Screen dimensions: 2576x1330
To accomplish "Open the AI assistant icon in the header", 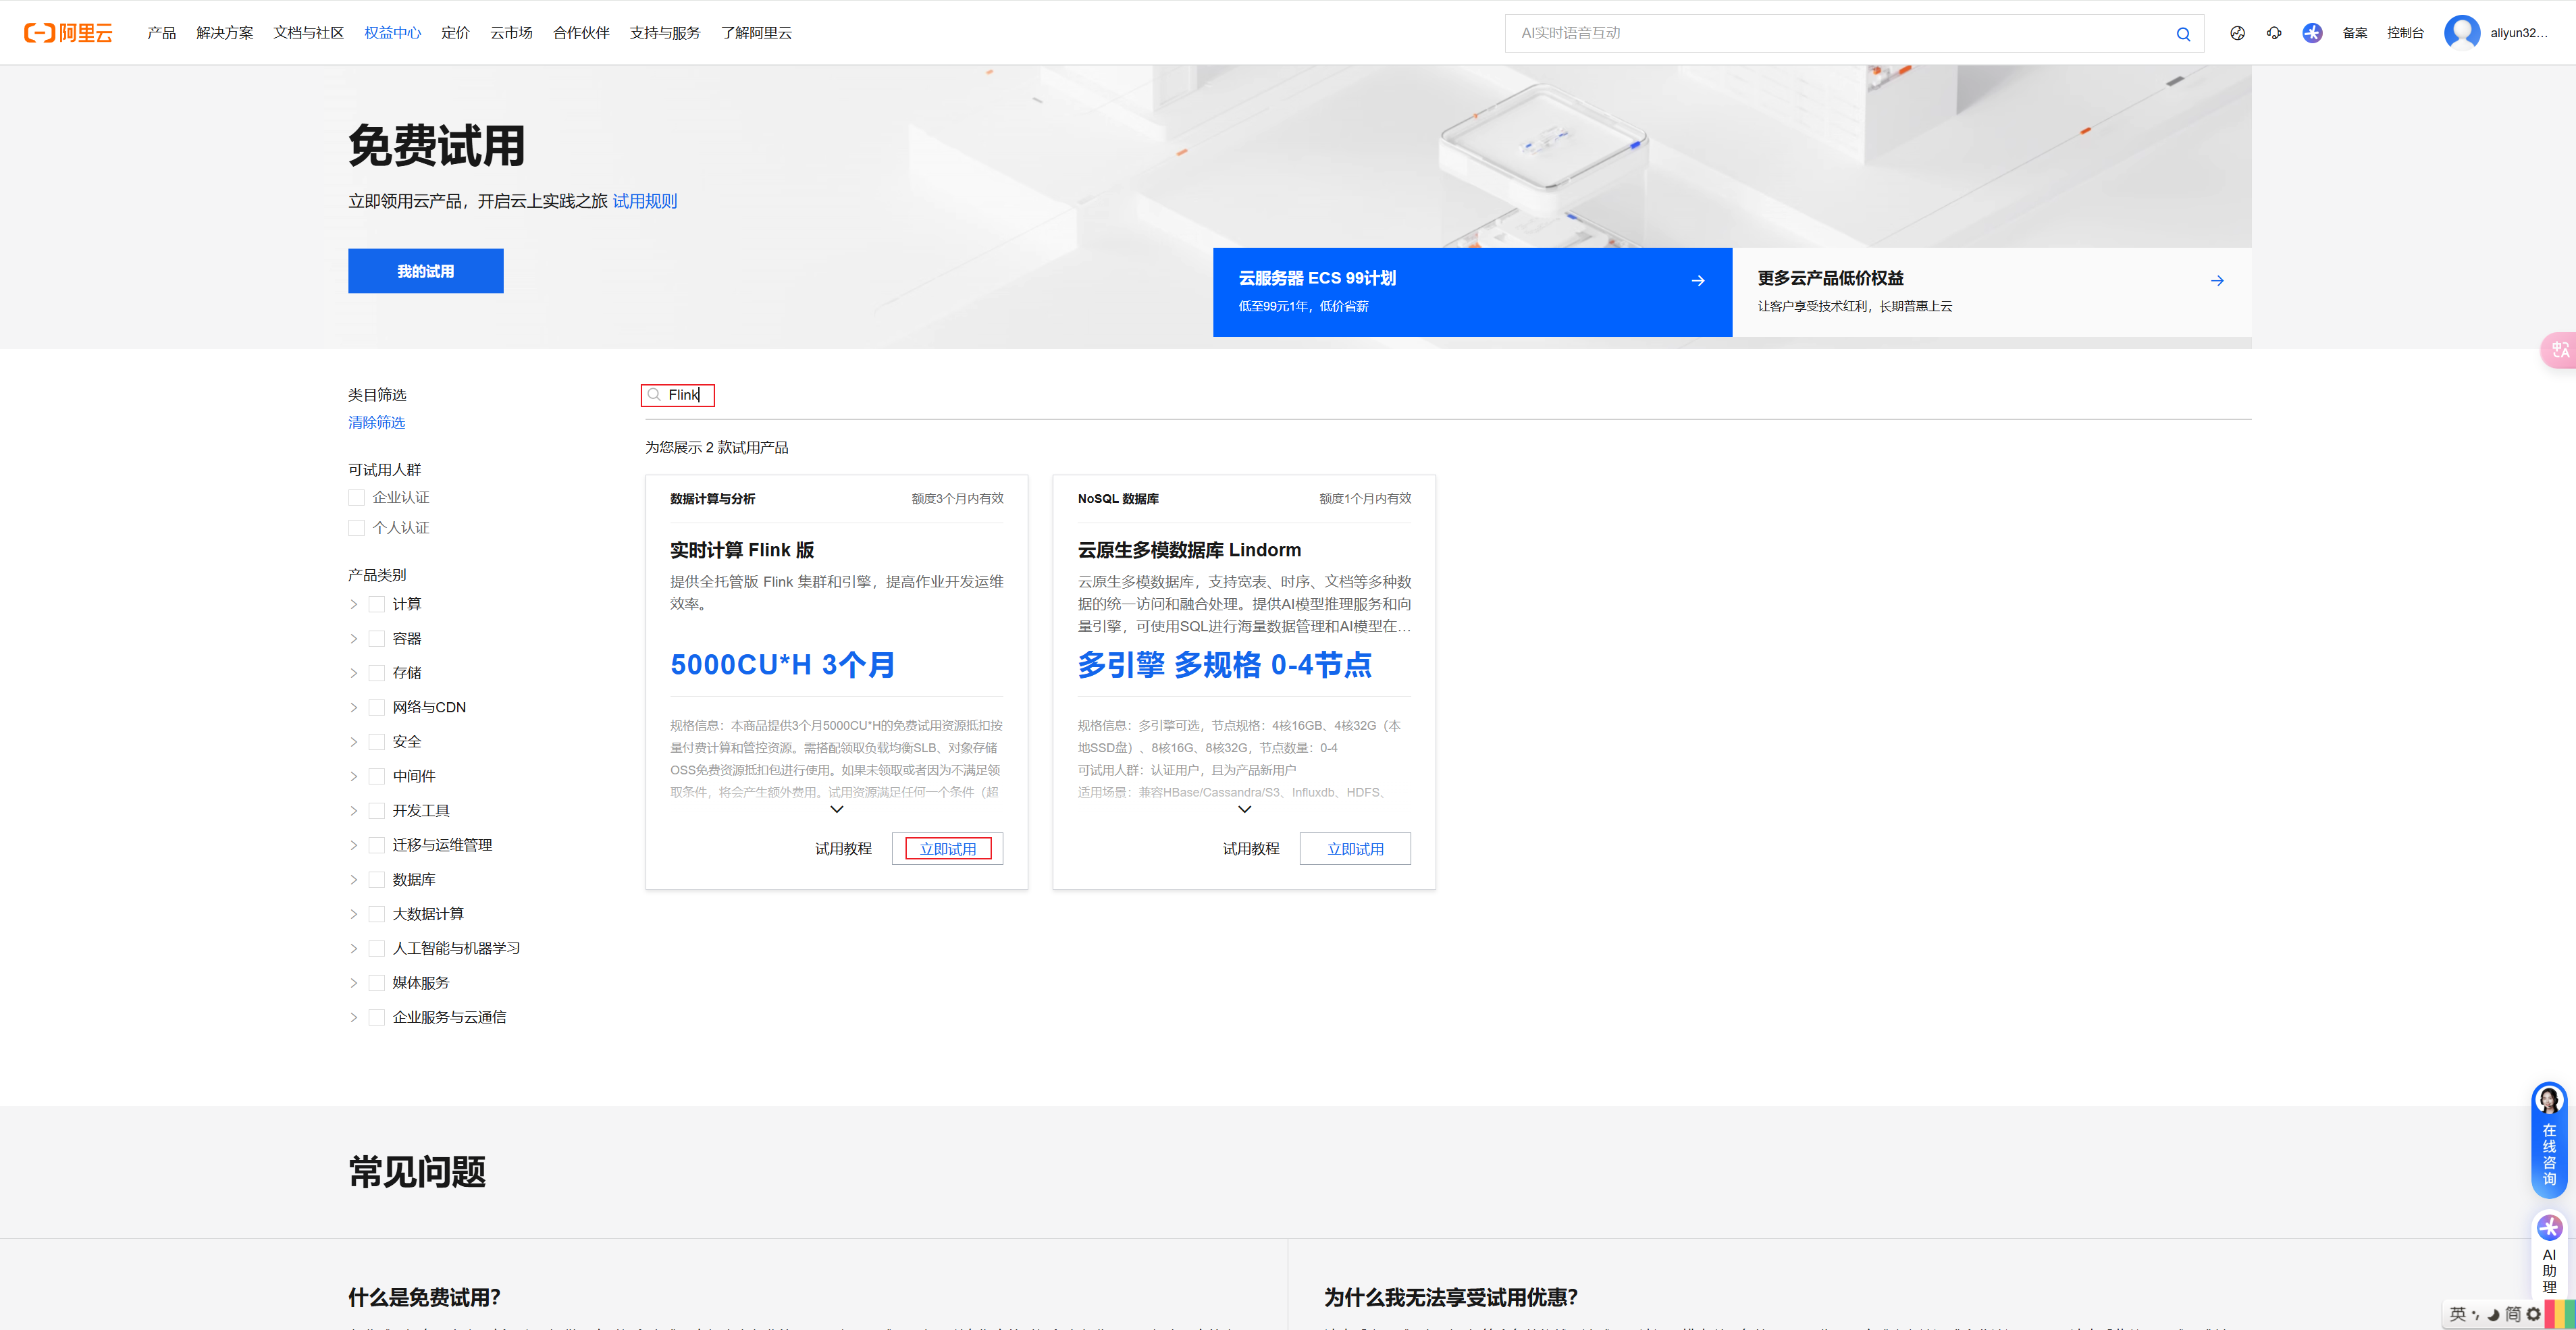I will [2312, 33].
